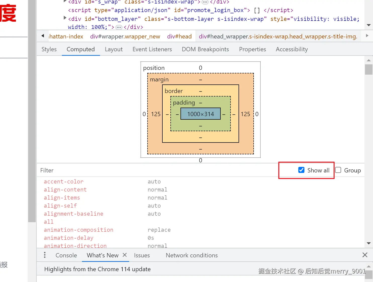Screen dimensions: 373x282
Task: Click the elements tree scroll down arrow
Action: point(369,25)
